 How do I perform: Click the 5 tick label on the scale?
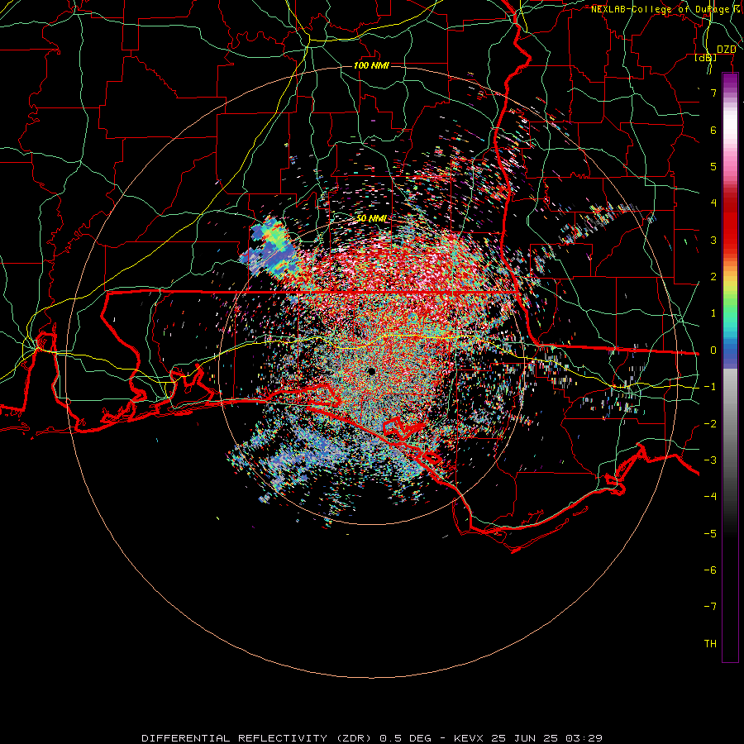(713, 166)
